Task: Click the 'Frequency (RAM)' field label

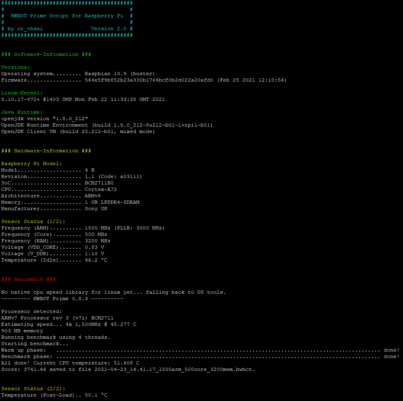Action: [25, 241]
